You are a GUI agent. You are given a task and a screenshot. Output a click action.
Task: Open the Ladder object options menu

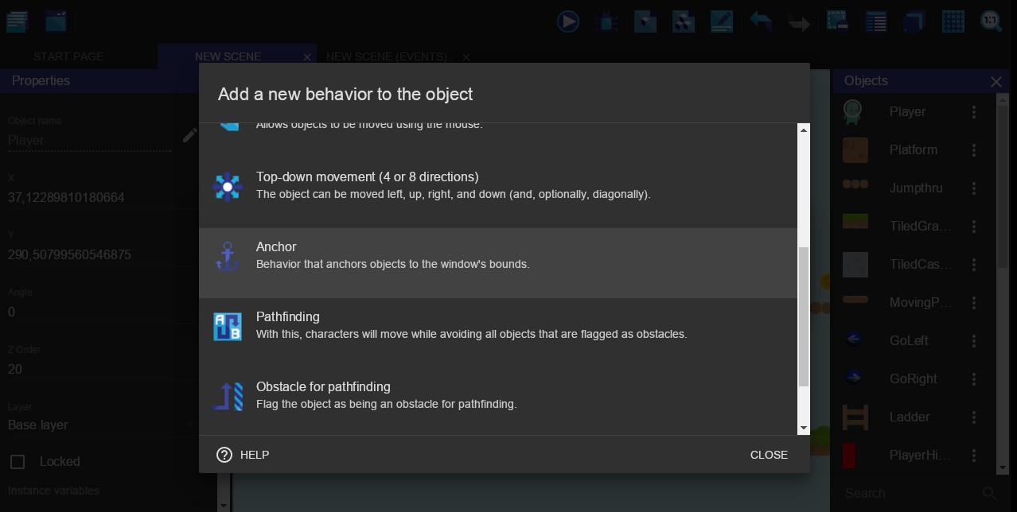point(974,417)
